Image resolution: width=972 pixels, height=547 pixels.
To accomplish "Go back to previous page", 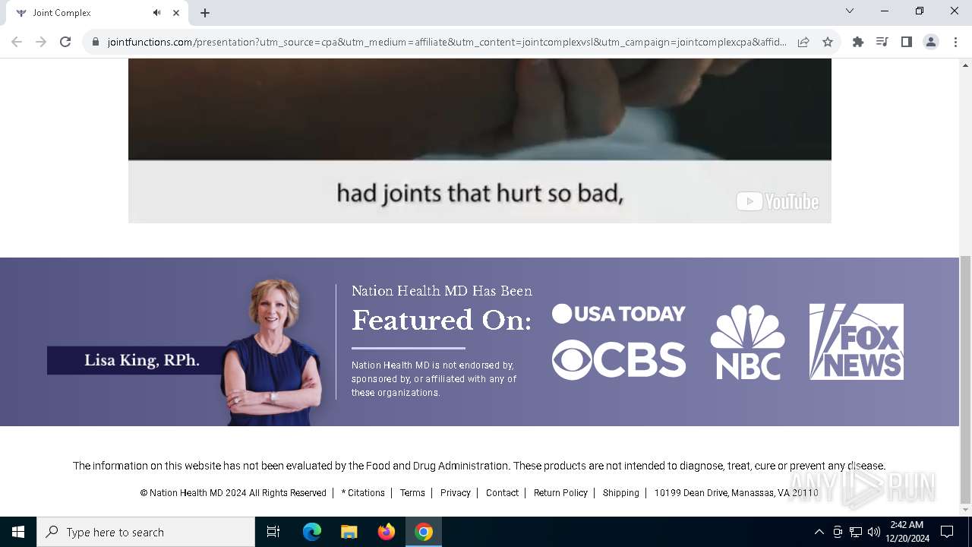I will click(17, 42).
